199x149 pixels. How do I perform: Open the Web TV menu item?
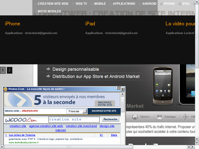(x=81, y=4)
